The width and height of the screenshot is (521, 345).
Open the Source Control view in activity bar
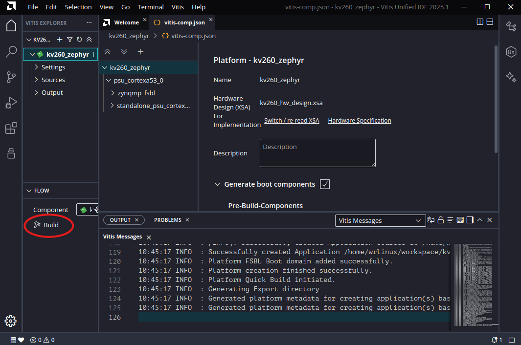[x=11, y=77]
